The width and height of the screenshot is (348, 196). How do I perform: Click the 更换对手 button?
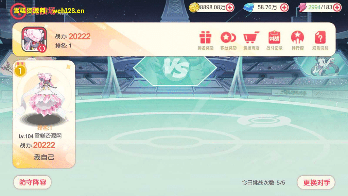click(316, 182)
